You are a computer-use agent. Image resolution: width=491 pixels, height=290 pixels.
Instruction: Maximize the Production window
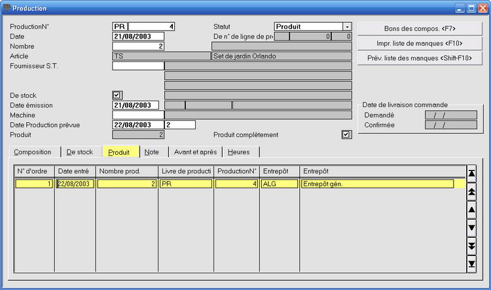pos(471,8)
